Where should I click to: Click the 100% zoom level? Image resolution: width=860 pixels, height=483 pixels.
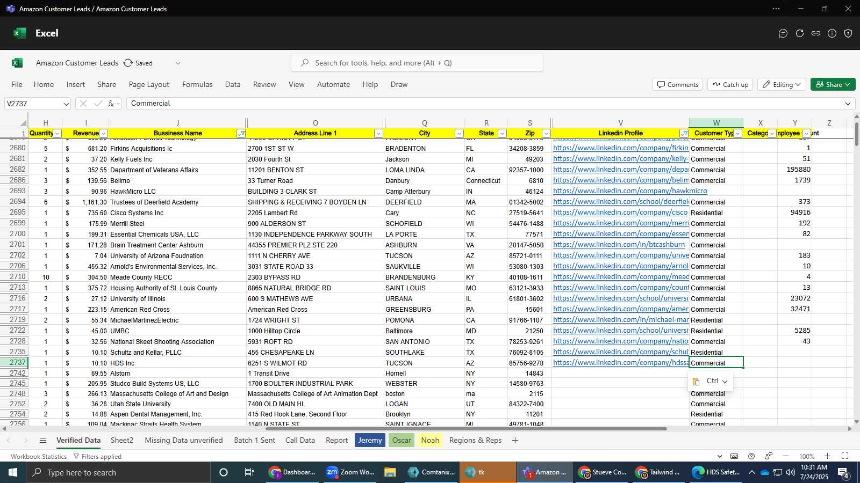pyautogui.click(x=806, y=456)
